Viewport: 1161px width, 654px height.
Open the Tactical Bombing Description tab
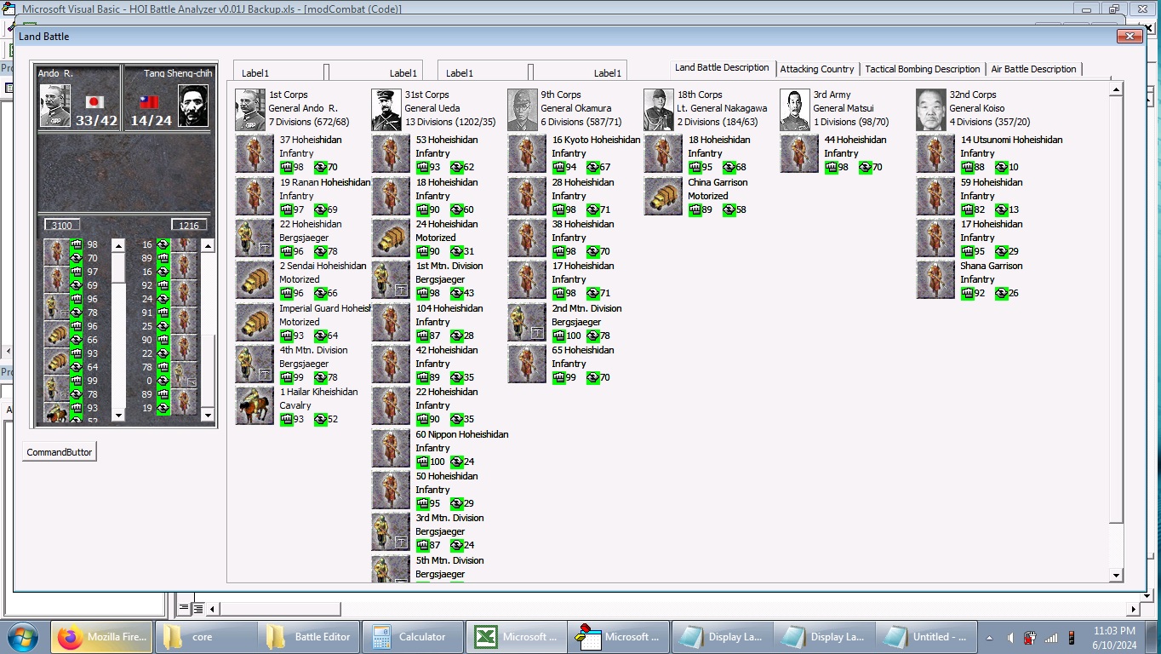pos(922,69)
